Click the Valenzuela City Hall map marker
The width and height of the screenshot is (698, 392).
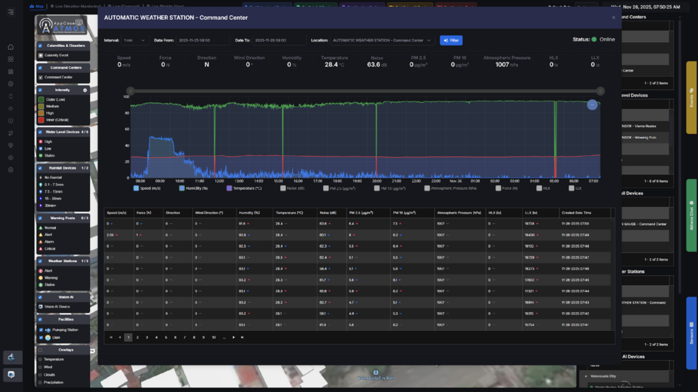[376, 373]
